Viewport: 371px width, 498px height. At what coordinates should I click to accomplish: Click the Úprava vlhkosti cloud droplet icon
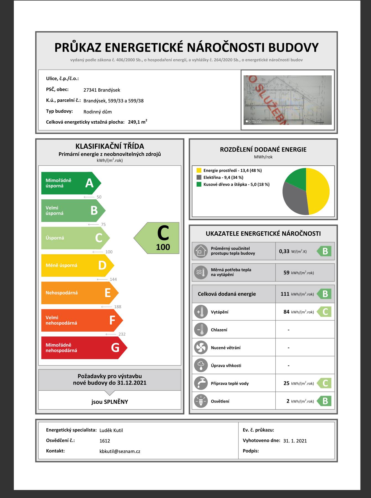coord(201,365)
